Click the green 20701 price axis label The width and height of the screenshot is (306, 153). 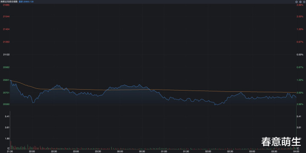click(x=6, y=93)
